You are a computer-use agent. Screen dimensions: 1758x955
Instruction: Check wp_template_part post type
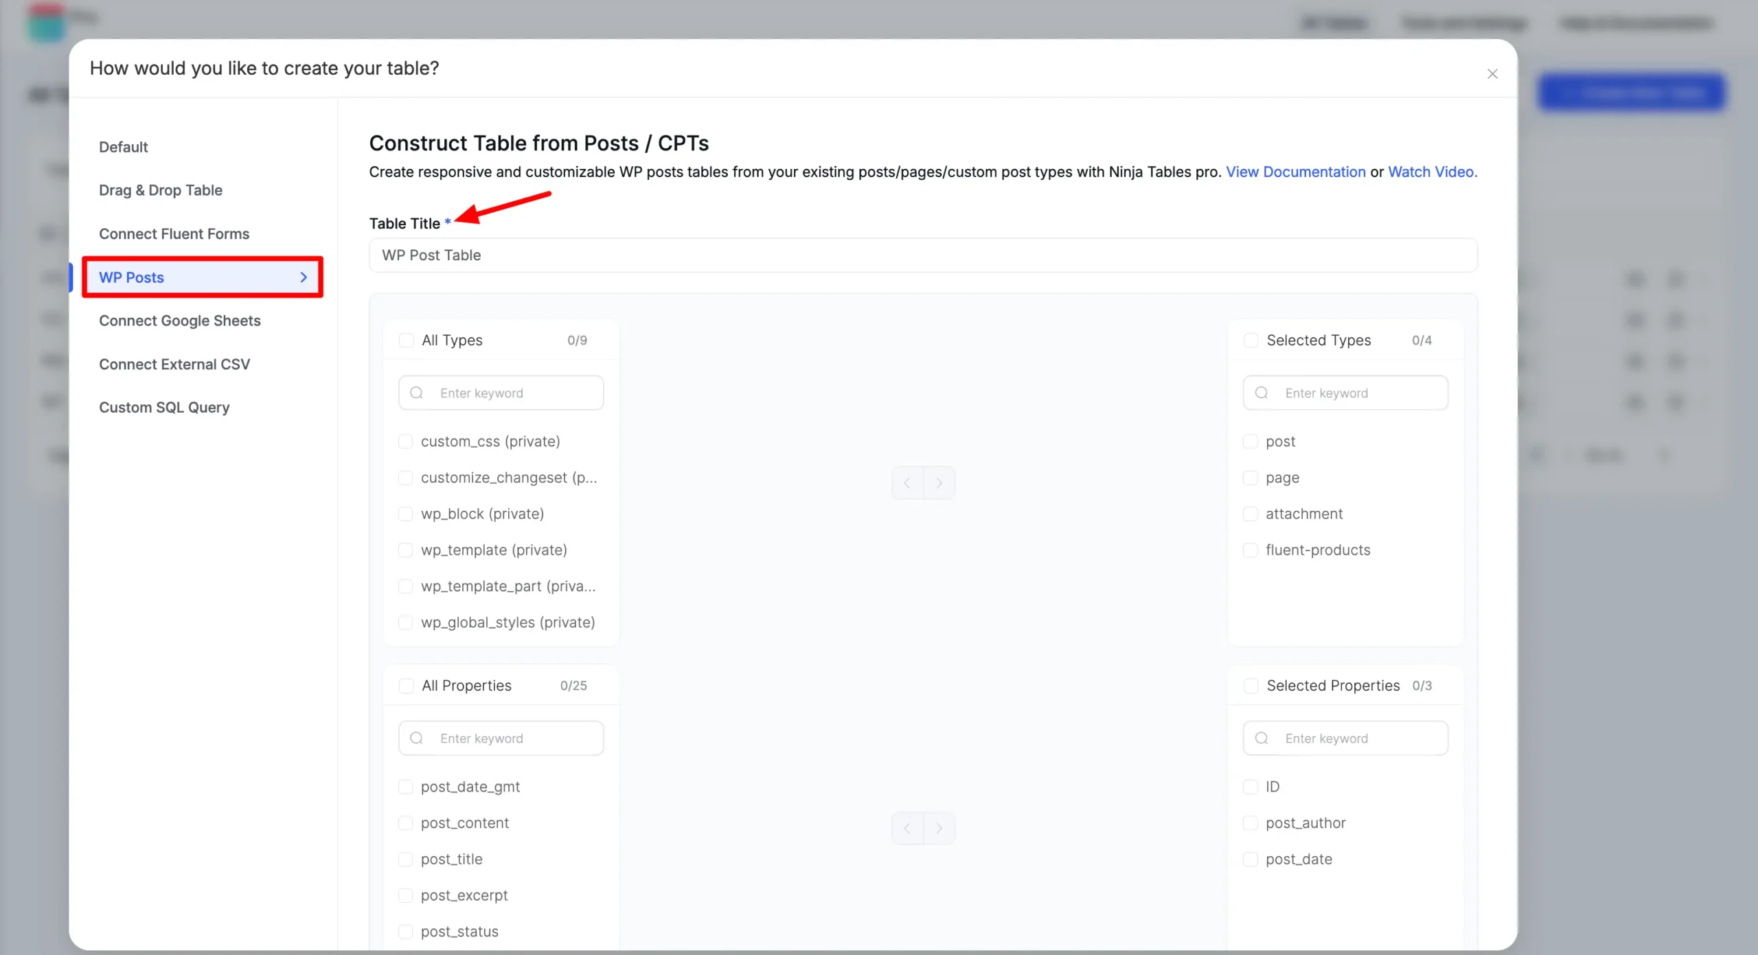click(x=406, y=586)
